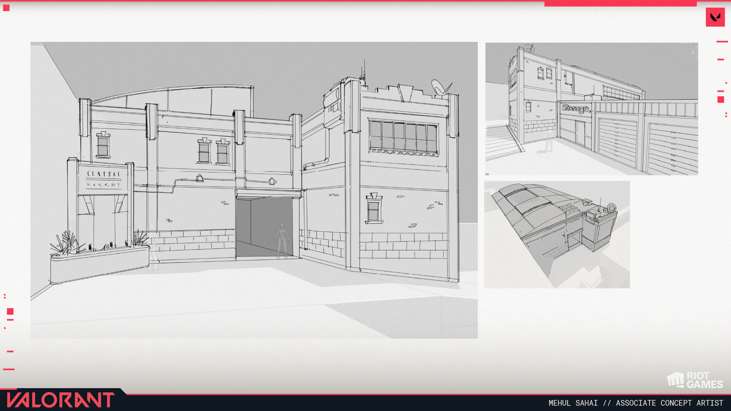Click the red Valorant emblem icon
The height and width of the screenshot is (411, 731).
[715, 17]
